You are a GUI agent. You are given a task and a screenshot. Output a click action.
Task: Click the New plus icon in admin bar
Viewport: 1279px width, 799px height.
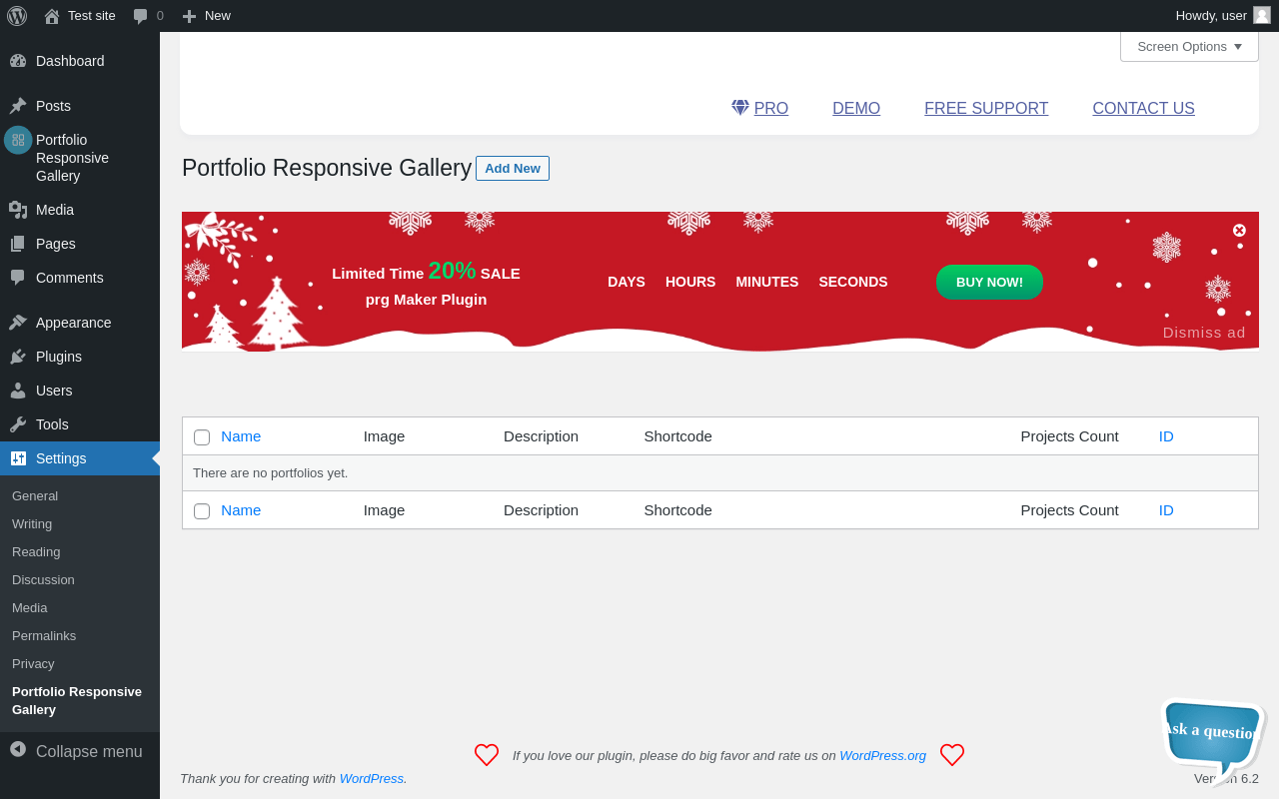tap(189, 16)
